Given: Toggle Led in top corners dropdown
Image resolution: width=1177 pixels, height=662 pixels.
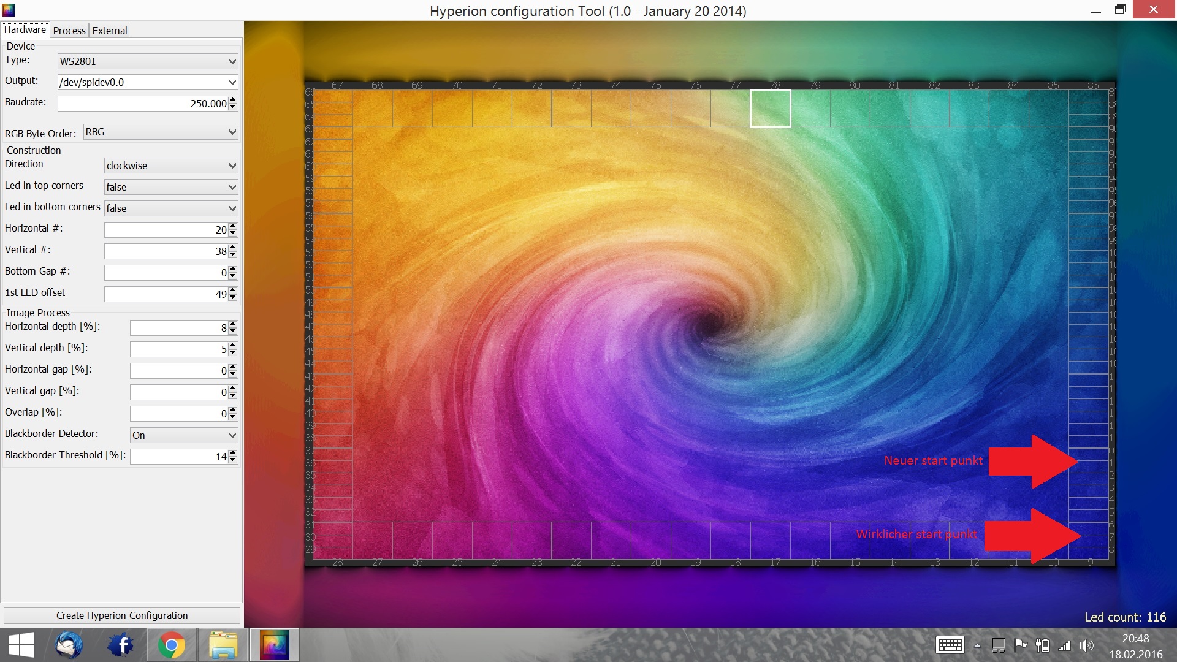Looking at the screenshot, I should [170, 187].
